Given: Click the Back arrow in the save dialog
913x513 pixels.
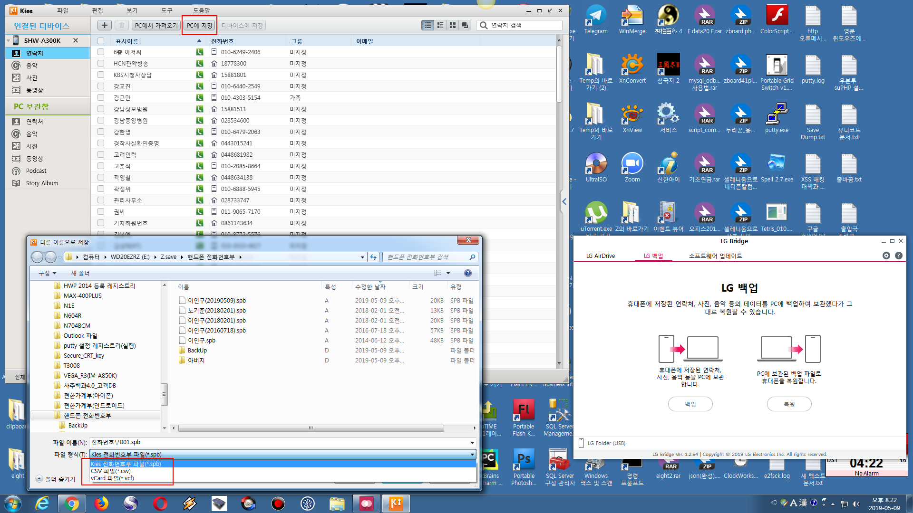Looking at the screenshot, I should click(x=37, y=257).
